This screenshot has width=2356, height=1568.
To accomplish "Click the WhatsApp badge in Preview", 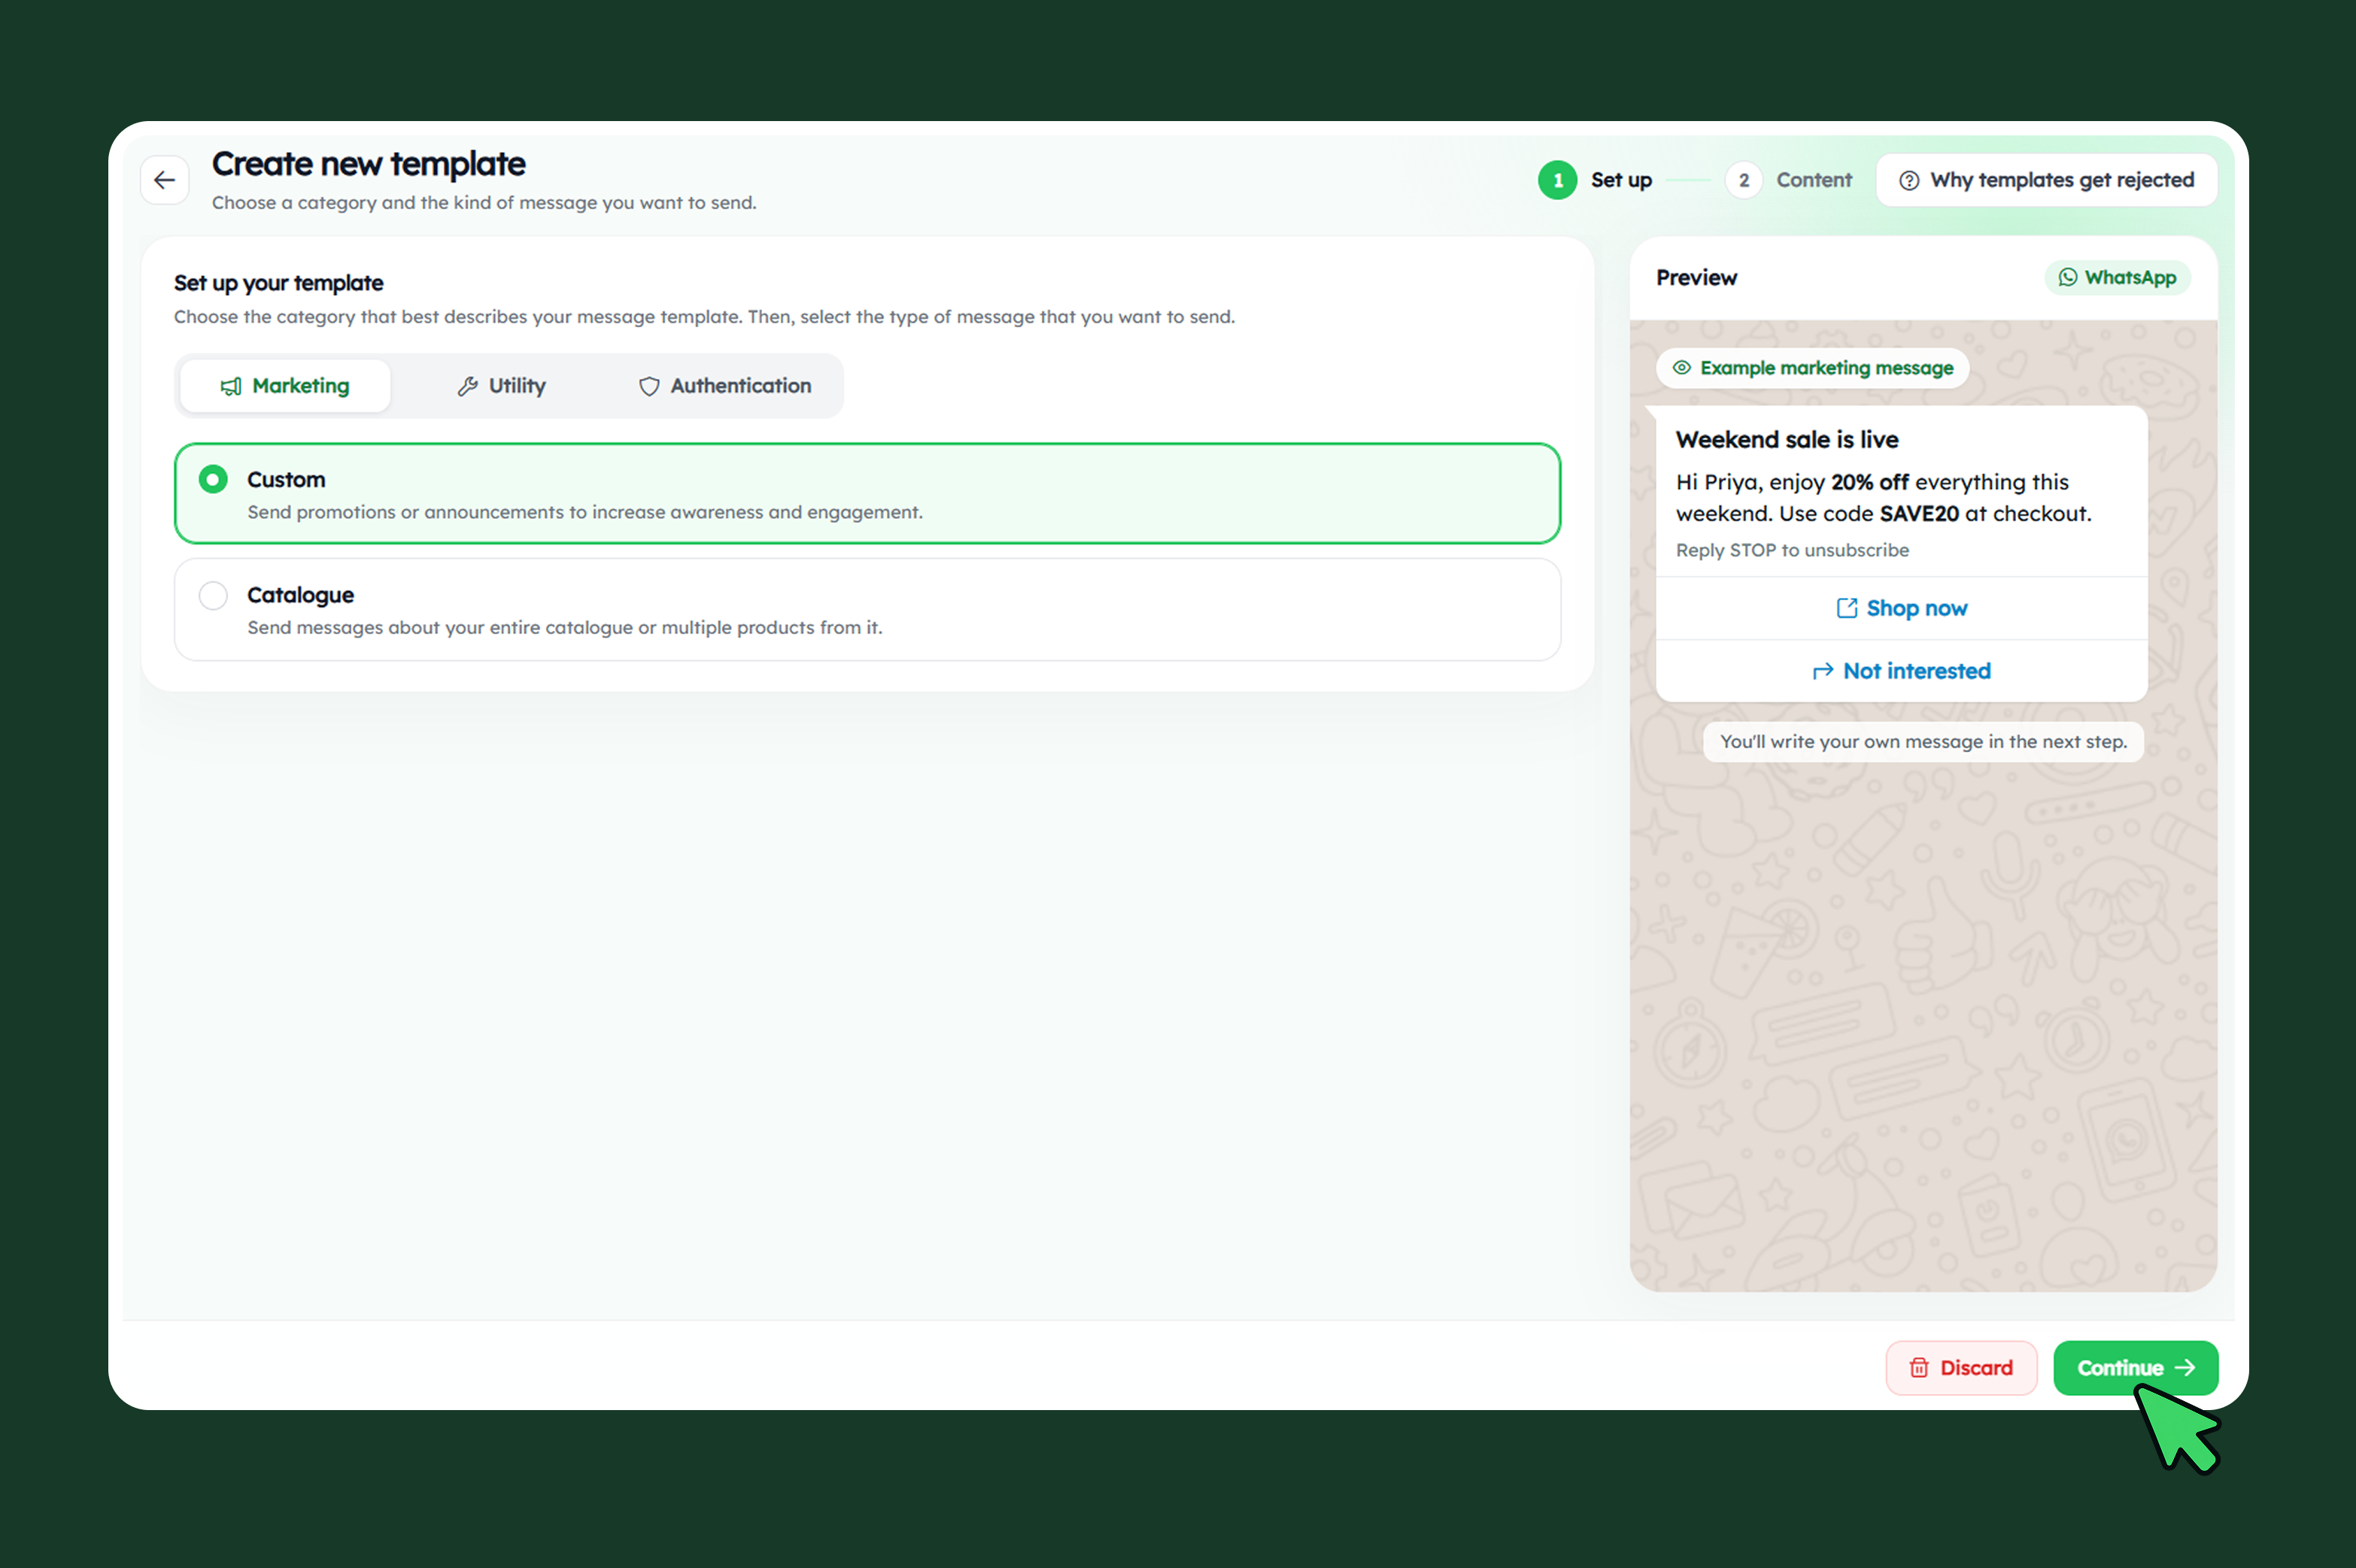I will 2117,278.
